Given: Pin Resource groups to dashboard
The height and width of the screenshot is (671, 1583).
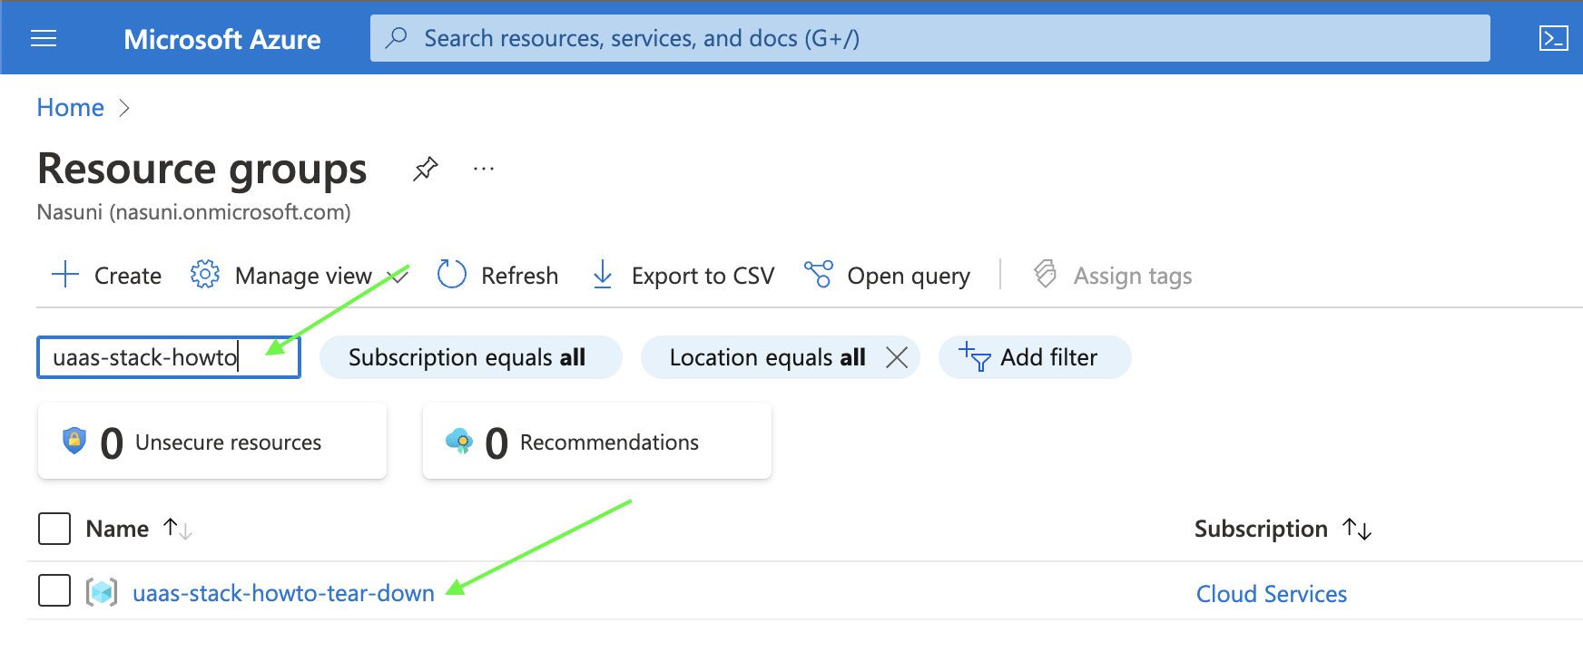Looking at the screenshot, I should (425, 169).
